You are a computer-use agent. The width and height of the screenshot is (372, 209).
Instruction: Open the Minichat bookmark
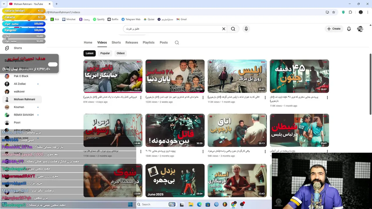click(69, 19)
